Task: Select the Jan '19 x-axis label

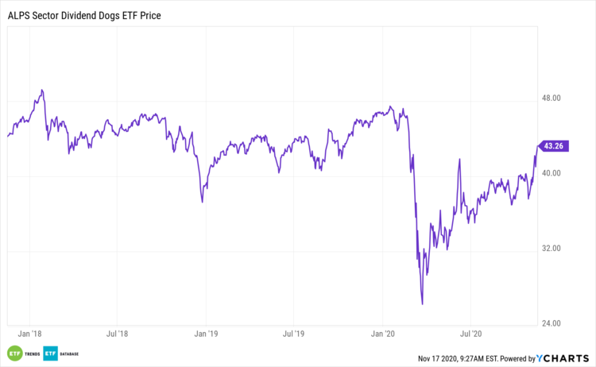Action: click(x=207, y=335)
